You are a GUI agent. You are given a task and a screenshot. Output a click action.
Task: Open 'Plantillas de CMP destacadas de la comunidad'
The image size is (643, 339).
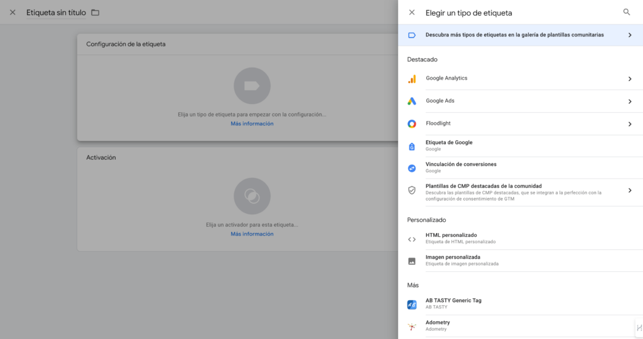[521, 192]
